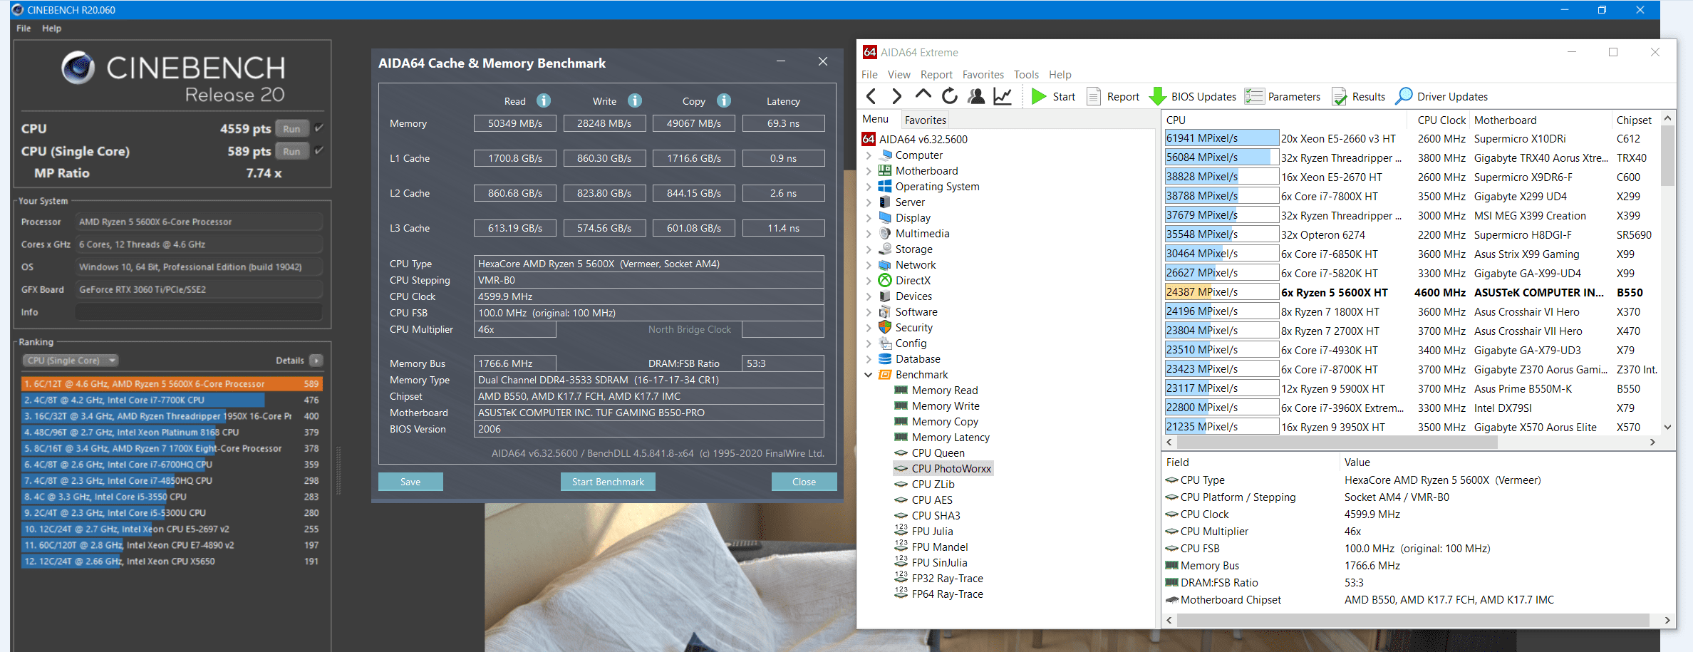Click the graph chart icon in AIDA64 toolbar

(1003, 96)
